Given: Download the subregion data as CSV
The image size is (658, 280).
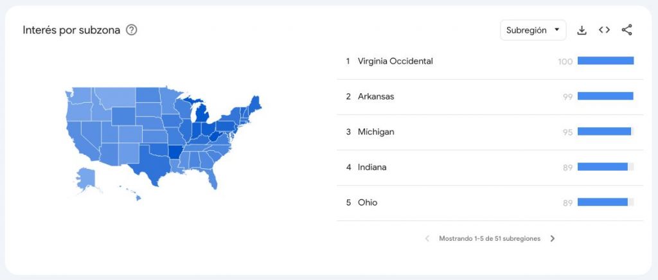Looking at the screenshot, I should pyautogui.click(x=582, y=30).
